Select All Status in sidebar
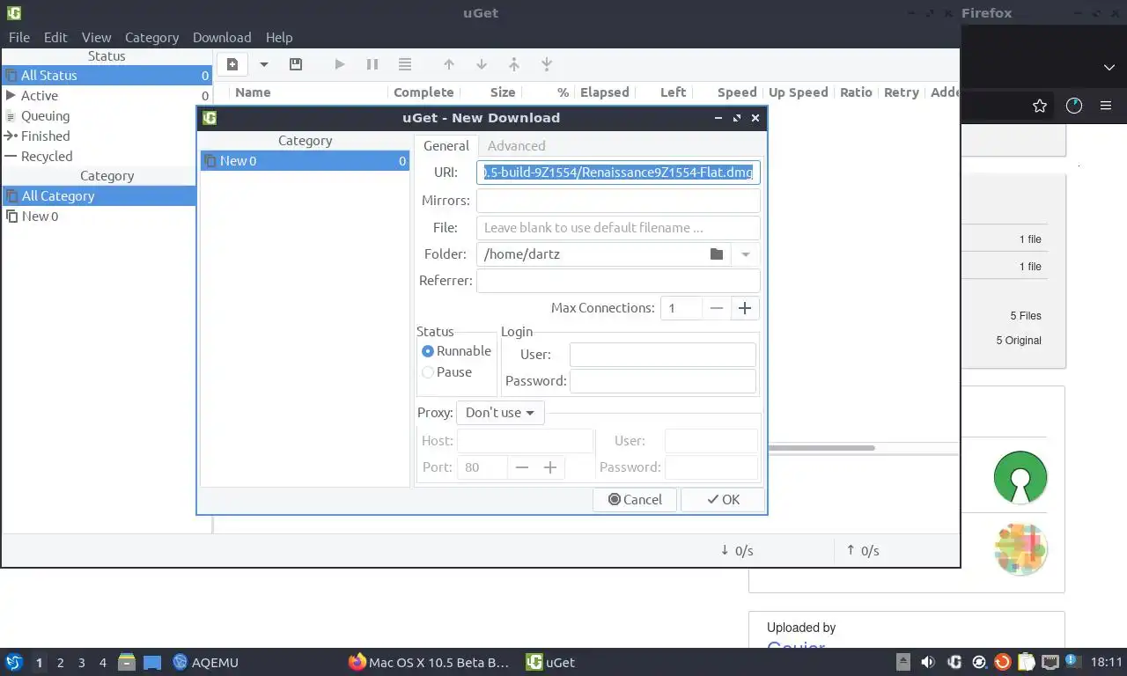Image resolution: width=1127 pixels, height=676 pixels. click(107, 76)
